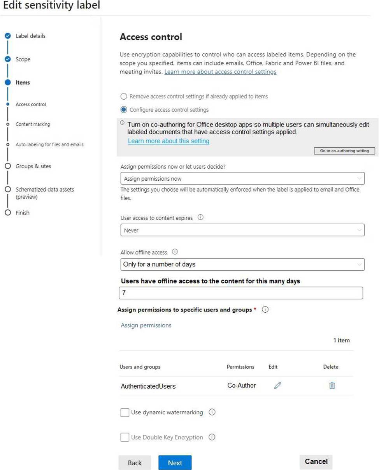Click info icon beside Assign permissions to specific users

point(265,310)
